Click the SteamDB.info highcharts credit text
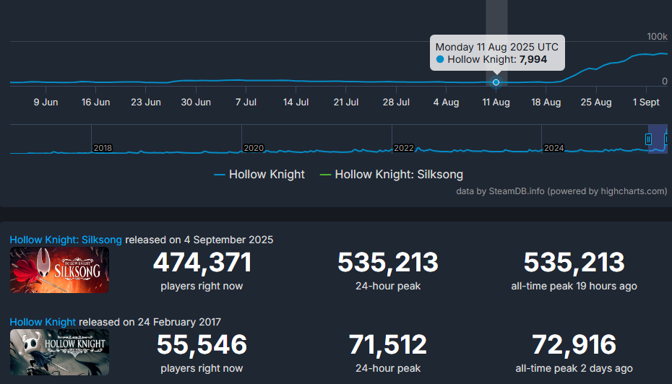 point(561,191)
